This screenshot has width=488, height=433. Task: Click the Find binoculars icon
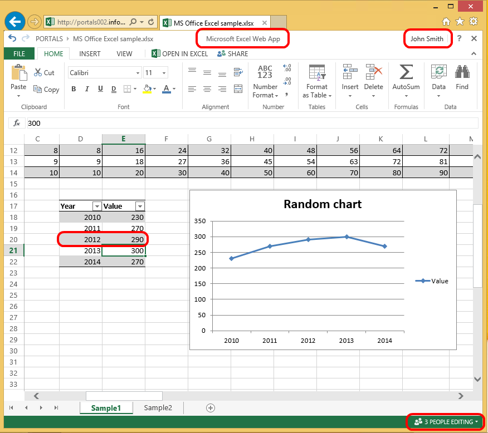(x=462, y=71)
